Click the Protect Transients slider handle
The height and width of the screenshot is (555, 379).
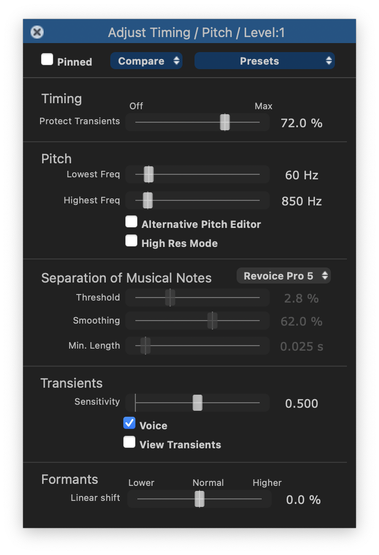(225, 122)
